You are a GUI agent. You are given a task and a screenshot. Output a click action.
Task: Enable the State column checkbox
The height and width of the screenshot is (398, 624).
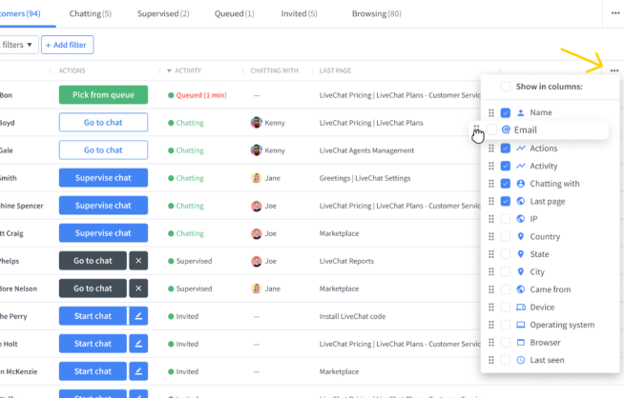point(506,254)
